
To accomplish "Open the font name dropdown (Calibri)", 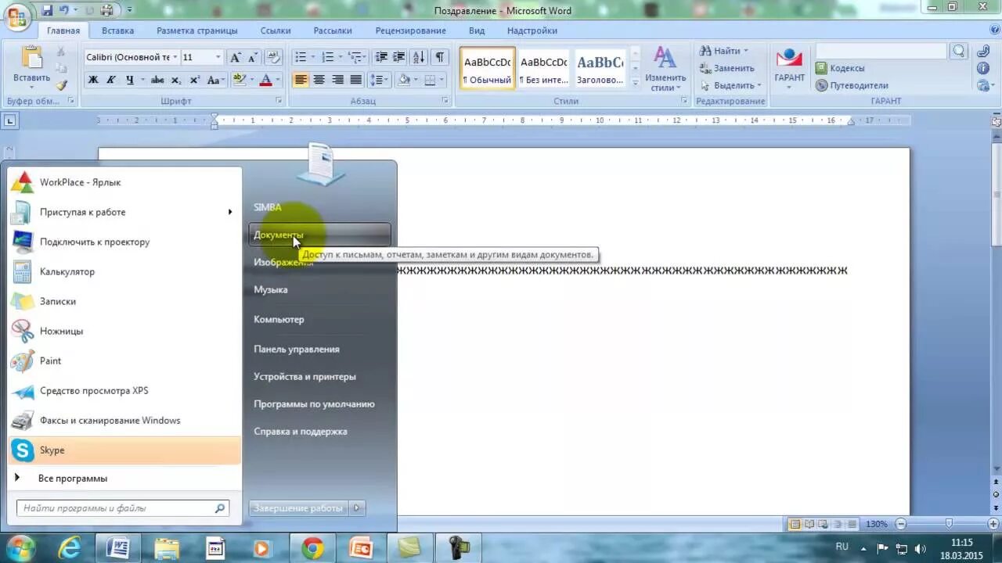I will tap(175, 57).
